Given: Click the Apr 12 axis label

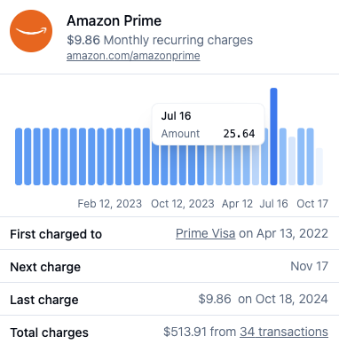Looking at the screenshot, I should coord(237,204).
